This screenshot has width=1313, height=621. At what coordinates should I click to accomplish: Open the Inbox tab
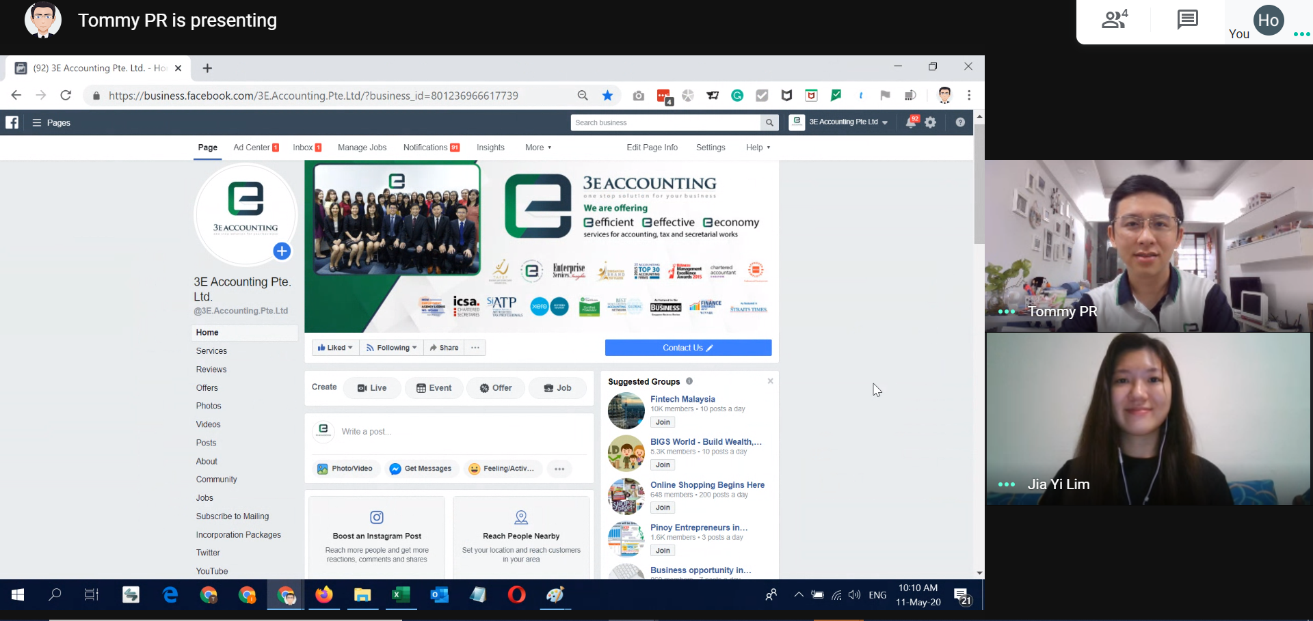pyautogui.click(x=307, y=148)
